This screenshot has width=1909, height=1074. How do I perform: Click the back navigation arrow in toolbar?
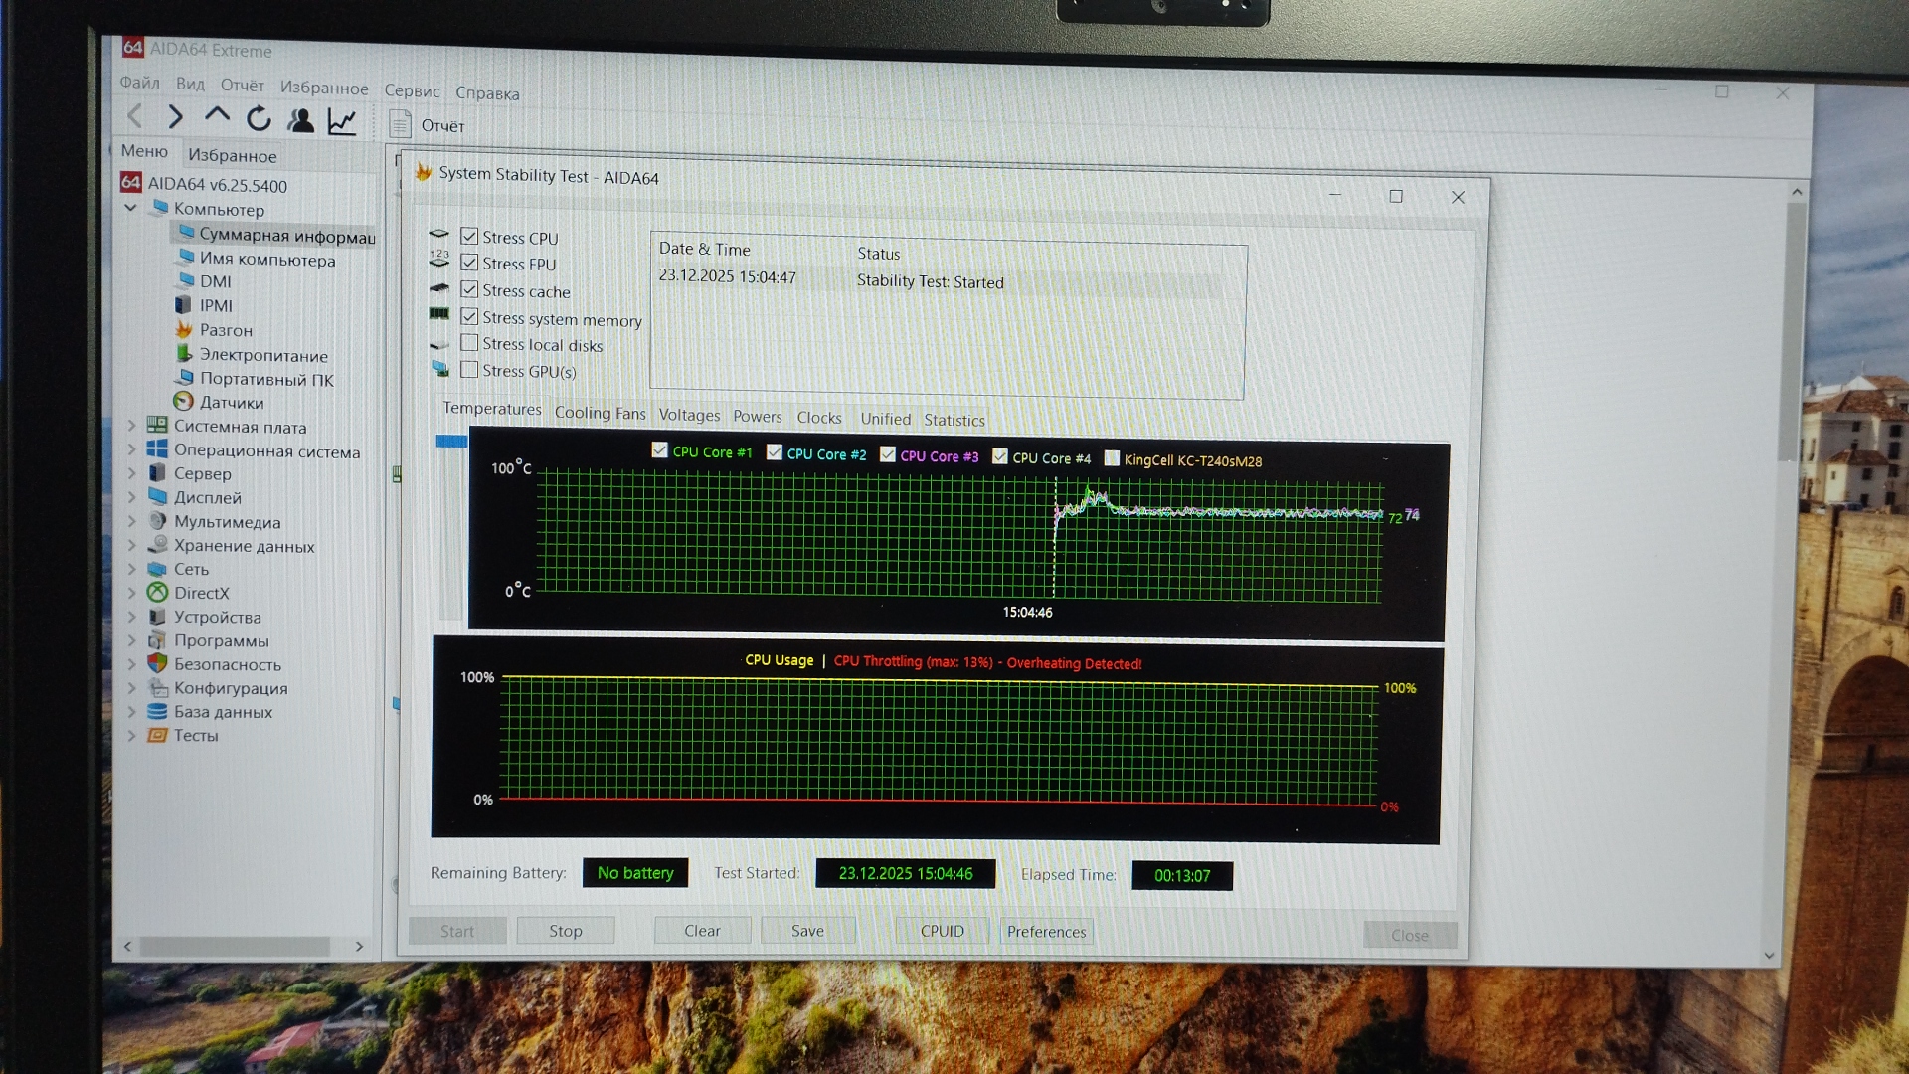pos(135,116)
